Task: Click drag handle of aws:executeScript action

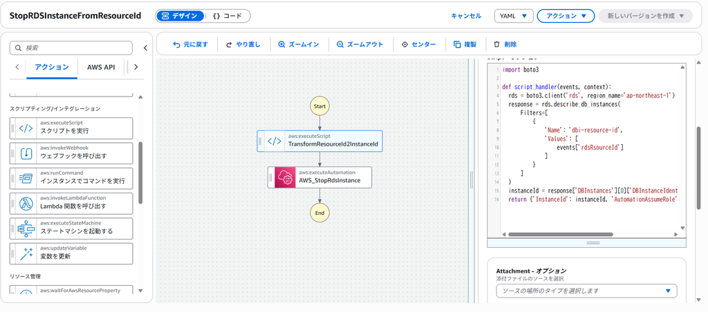Action: click(x=13, y=128)
